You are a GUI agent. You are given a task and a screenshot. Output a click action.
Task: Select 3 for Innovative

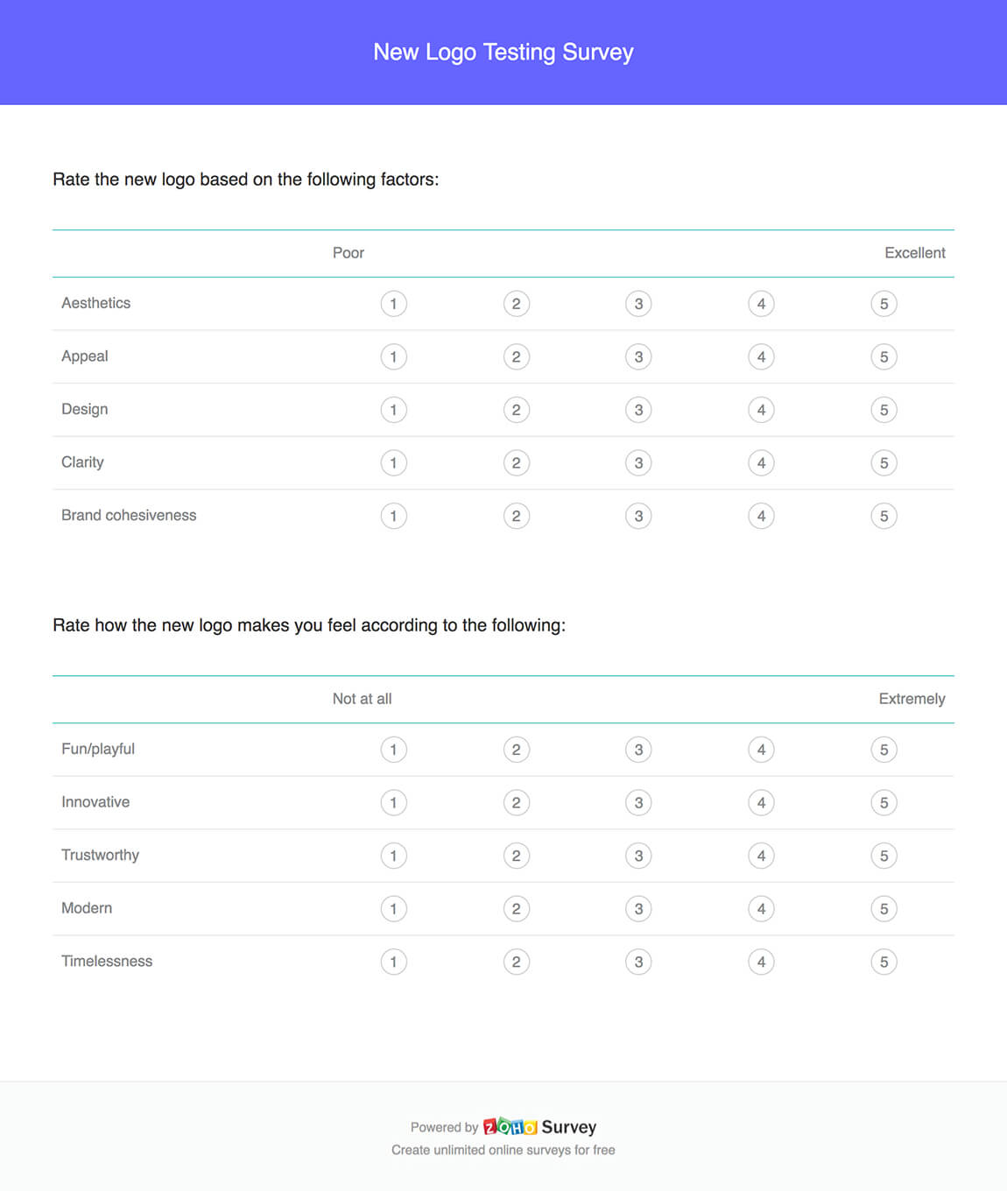pos(638,803)
